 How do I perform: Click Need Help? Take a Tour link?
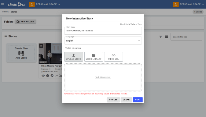pyautogui.click(x=131, y=24)
